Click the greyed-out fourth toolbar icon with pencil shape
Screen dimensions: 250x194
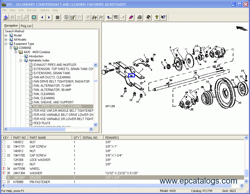tap(25, 17)
